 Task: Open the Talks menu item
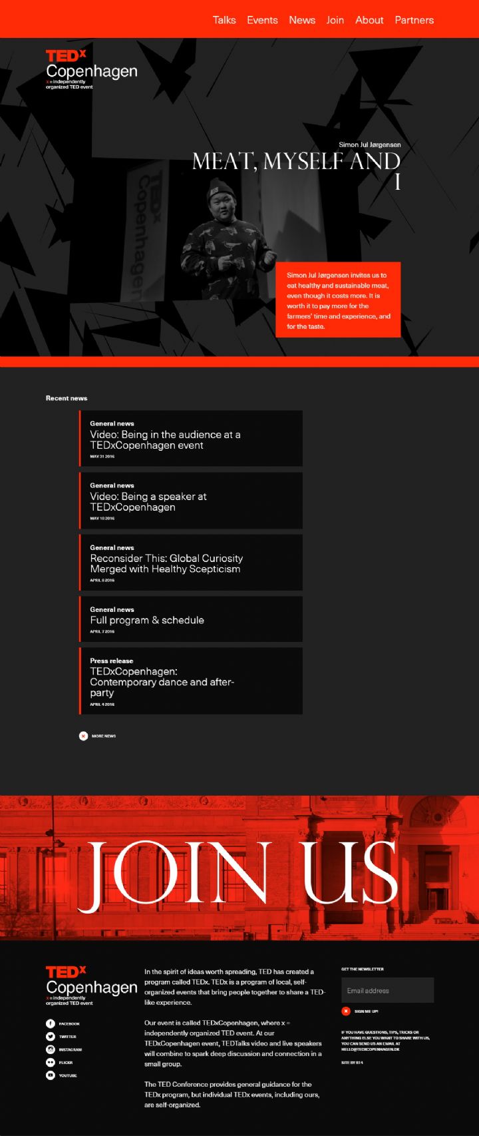click(224, 20)
